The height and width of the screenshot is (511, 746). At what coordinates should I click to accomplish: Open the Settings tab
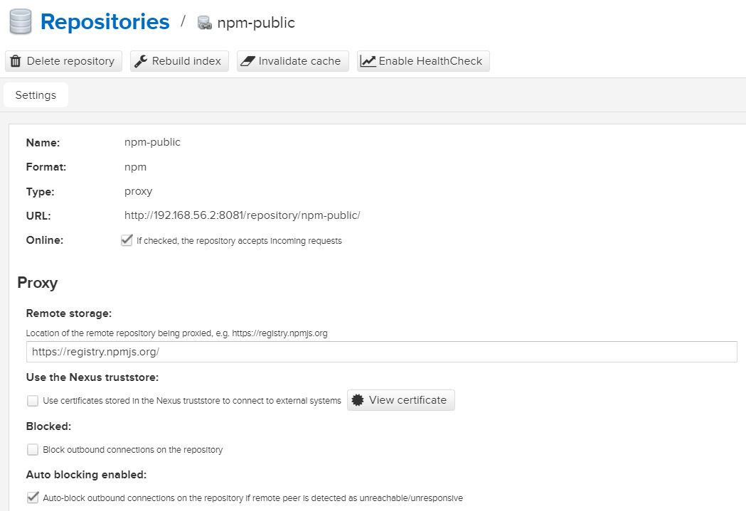click(36, 95)
